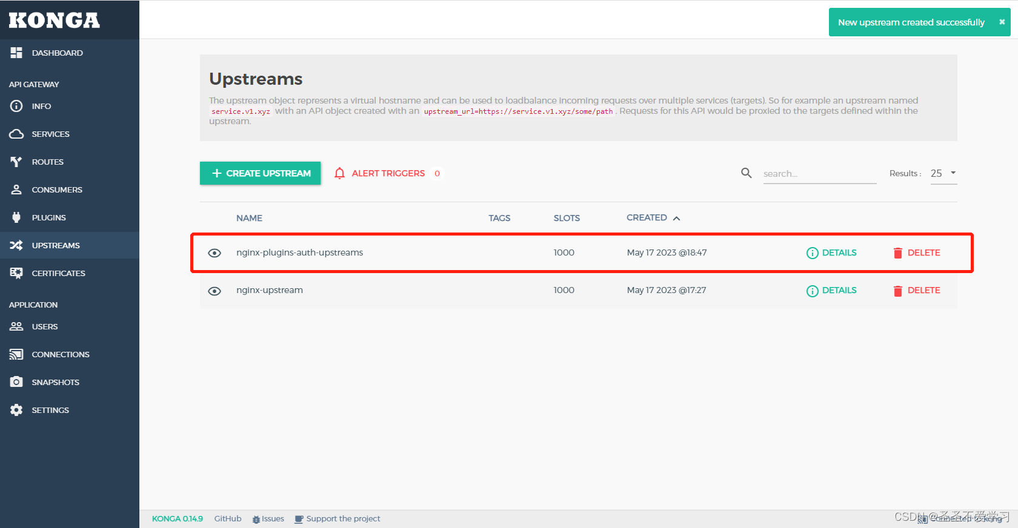
Task: Open the Info menu item
Action: click(70, 106)
